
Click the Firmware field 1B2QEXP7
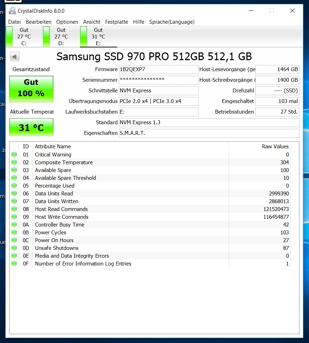point(159,70)
